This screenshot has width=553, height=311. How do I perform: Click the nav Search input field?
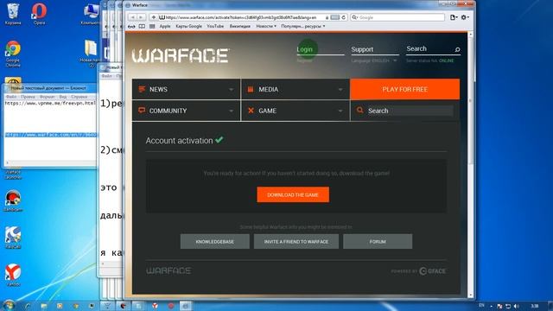pos(410,111)
